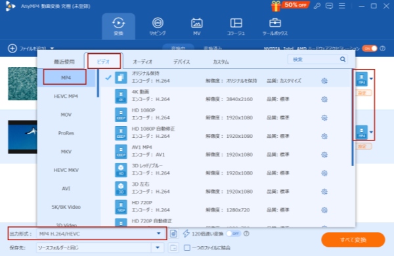The height and width of the screenshot is (256, 394).
Task: Switch to the デバイス tab
Action: tap(182, 62)
